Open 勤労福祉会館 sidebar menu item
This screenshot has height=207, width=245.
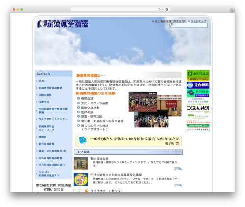(x=47, y=144)
